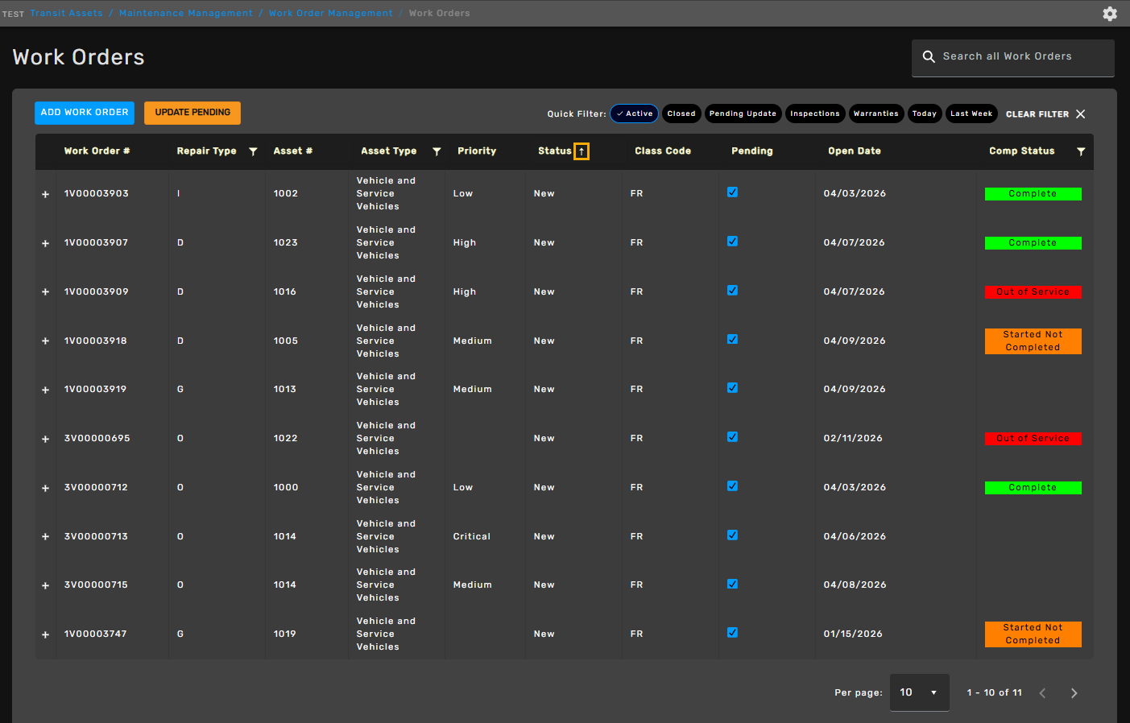This screenshot has height=723, width=1130.
Task: Click the search magnifier icon
Action: tap(929, 56)
